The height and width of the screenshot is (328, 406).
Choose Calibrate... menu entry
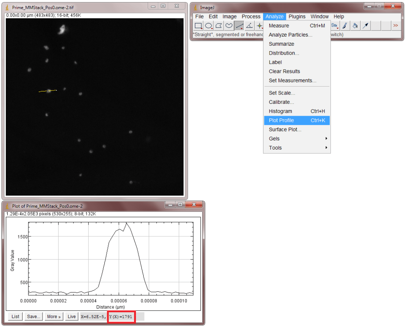pos(297,102)
